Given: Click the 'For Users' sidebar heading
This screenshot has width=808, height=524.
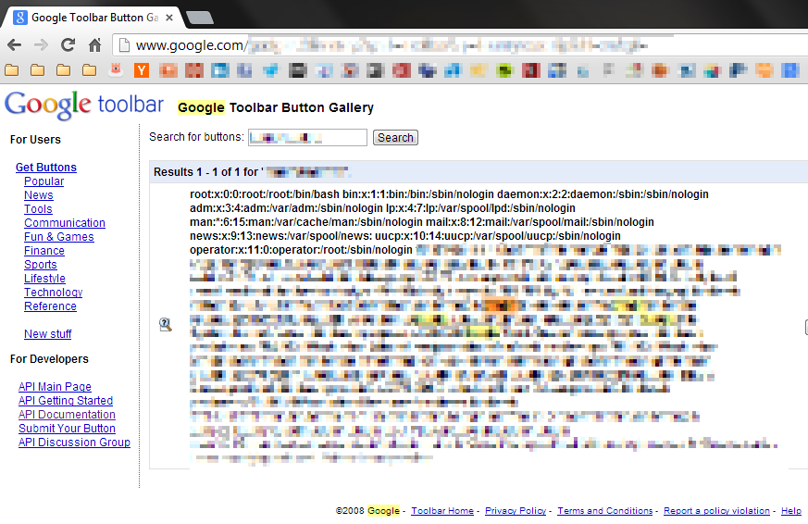Looking at the screenshot, I should (35, 140).
